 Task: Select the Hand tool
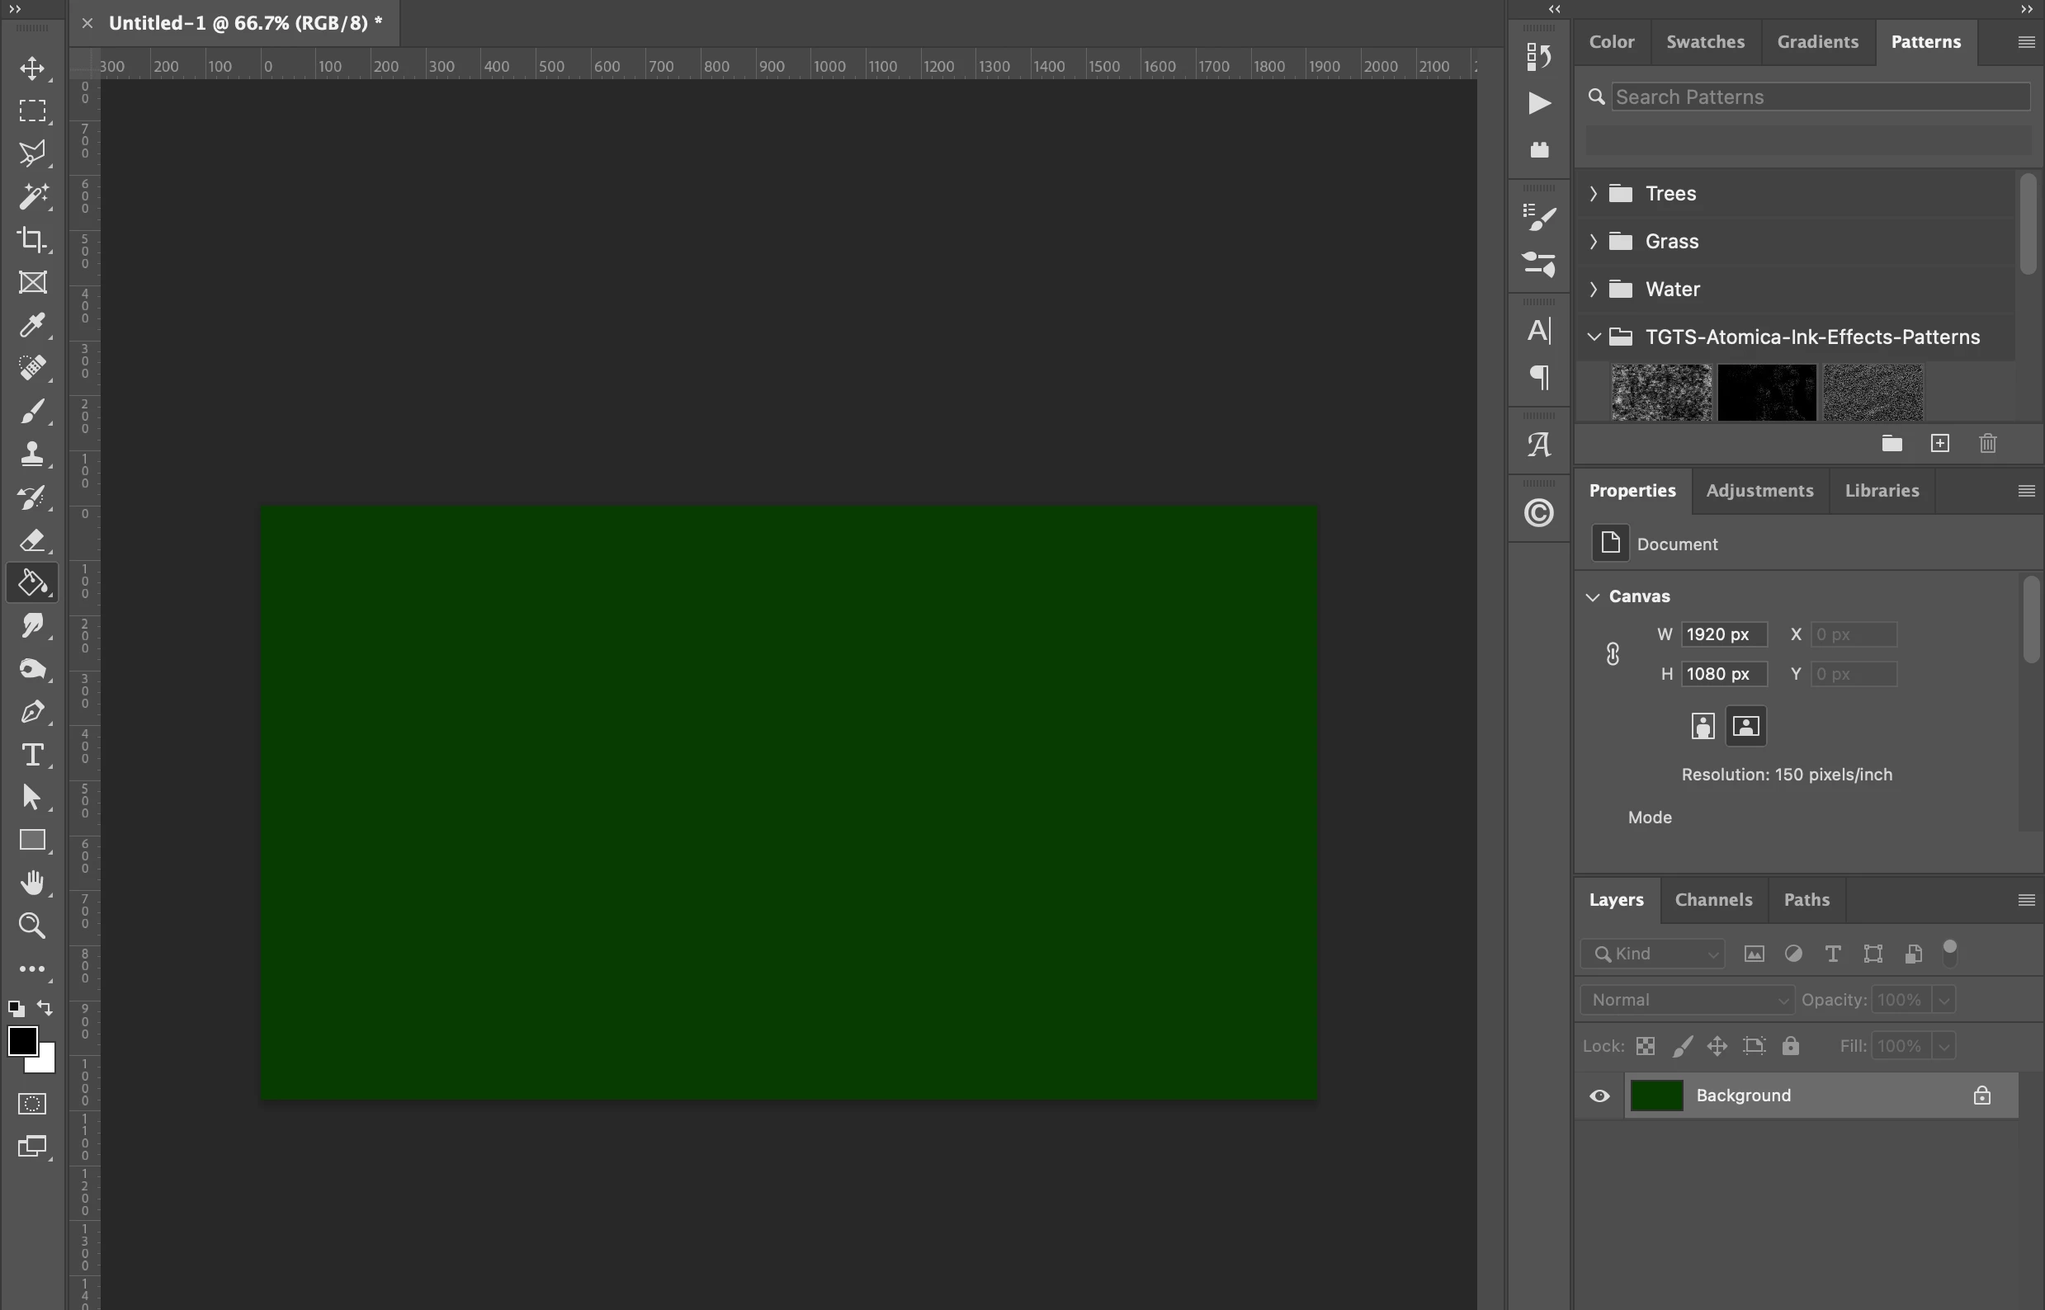32,882
